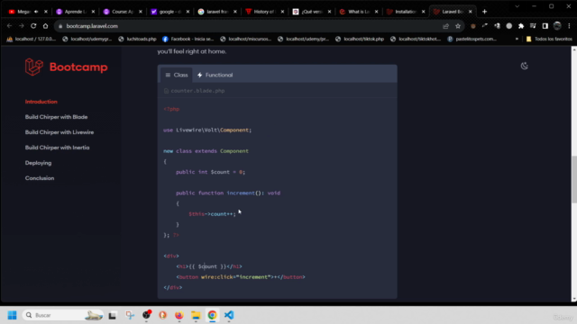
Task: Open DuckDuckGo browser from the taskbar
Action: click(162, 315)
